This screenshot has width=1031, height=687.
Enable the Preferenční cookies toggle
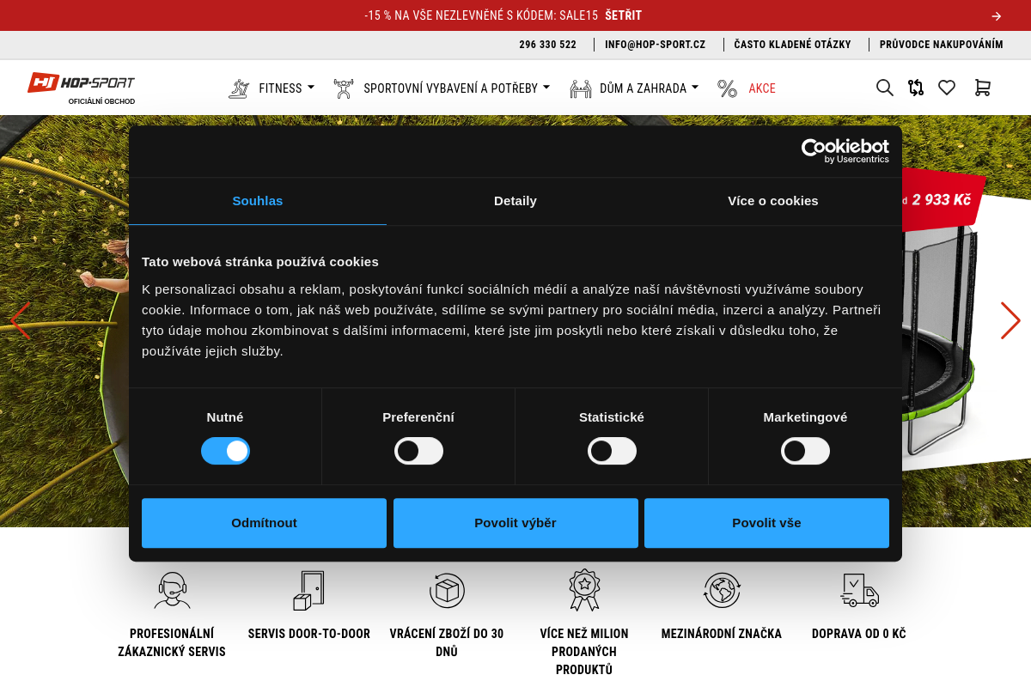pyautogui.click(x=418, y=451)
